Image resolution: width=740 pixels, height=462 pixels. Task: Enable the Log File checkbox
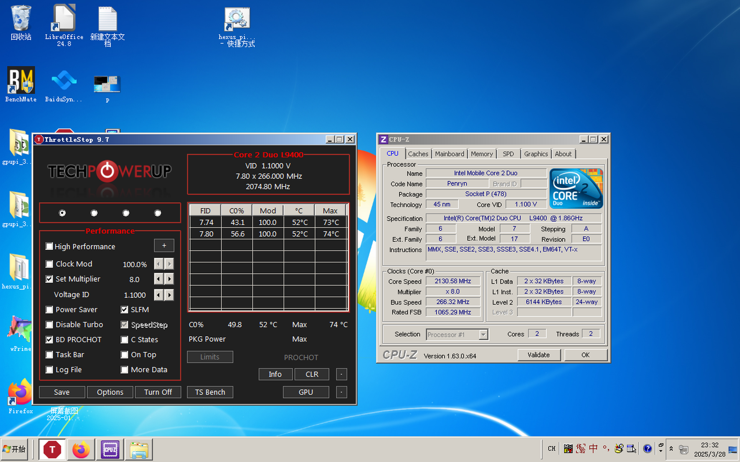coord(49,370)
